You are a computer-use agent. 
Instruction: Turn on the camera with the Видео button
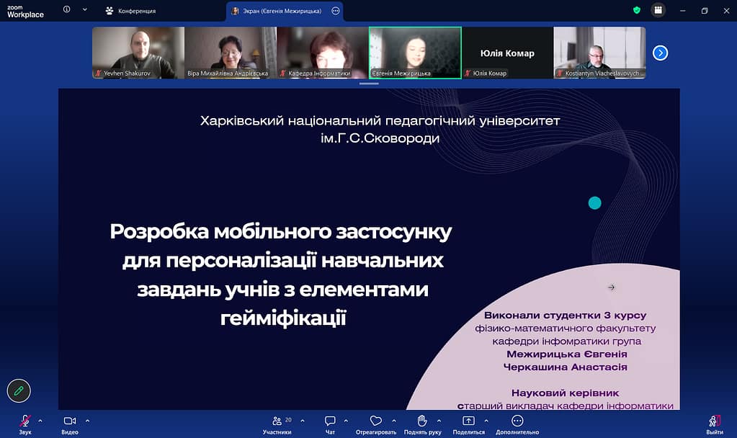[x=70, y=421]
